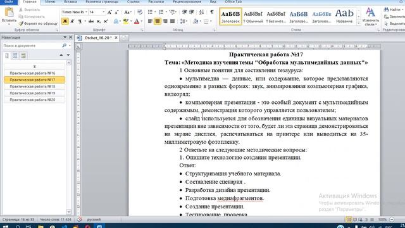Switch to the Разметка страницы tab
This screenshot has height=228, width=405.
pyautogui.click(x=102, y=2)
